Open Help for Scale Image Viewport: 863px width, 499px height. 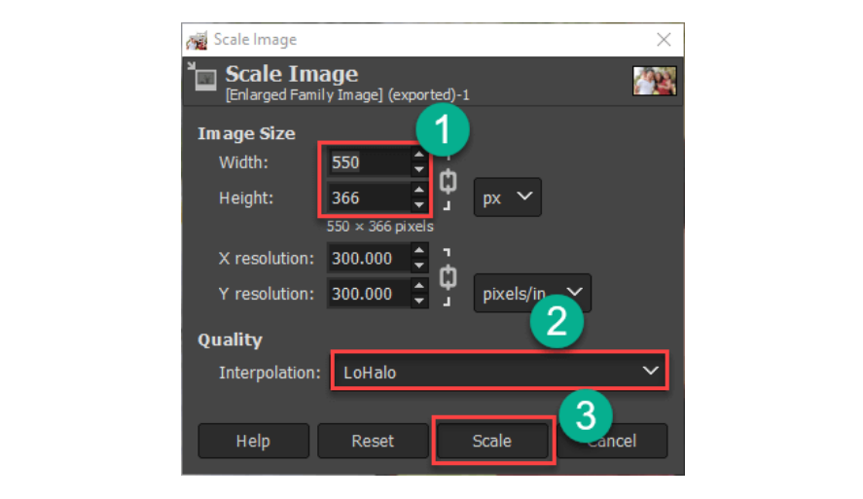click(x=253, y=441)
